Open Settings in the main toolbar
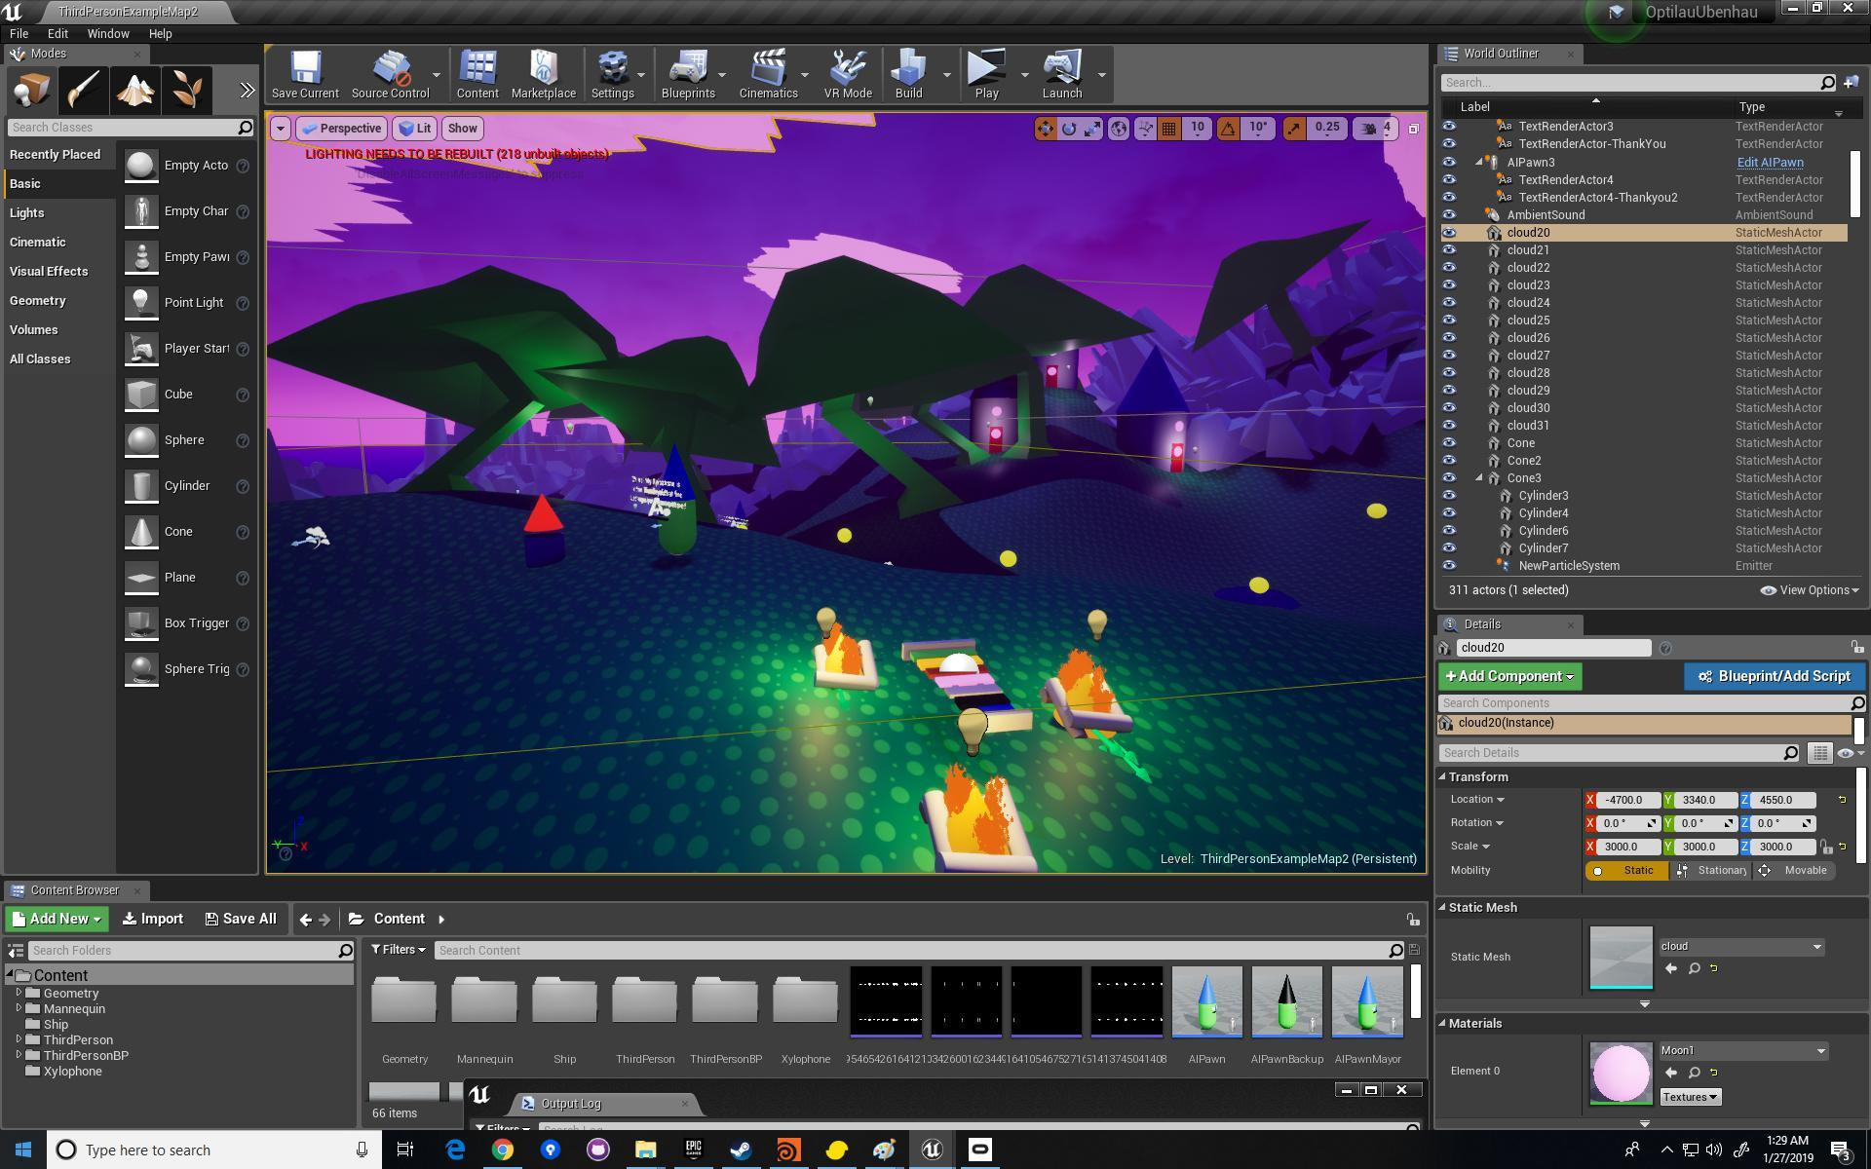The width and height of the screenshot is (1871, 1169). (x=612, y=75)
